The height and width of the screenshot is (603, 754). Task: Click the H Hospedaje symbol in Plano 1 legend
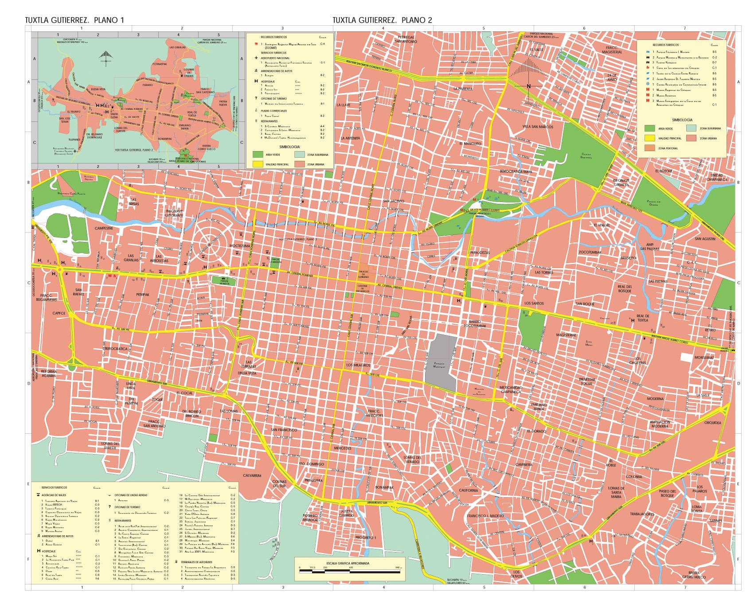coord(256,82)
